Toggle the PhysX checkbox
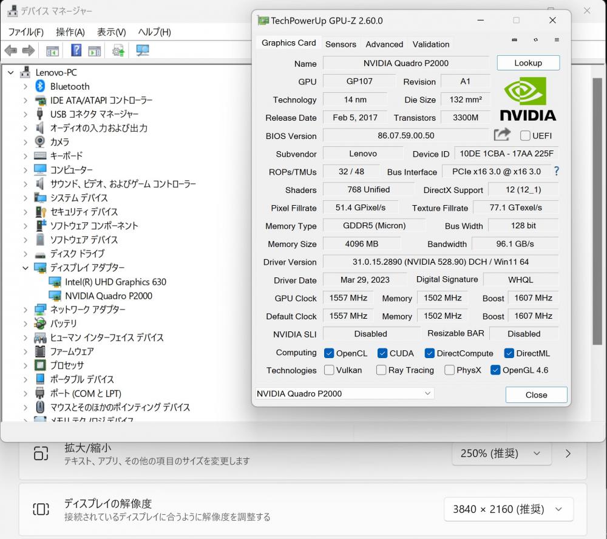Image resolution: width=607 pixels, height=539 pixels. pos(449,370)
